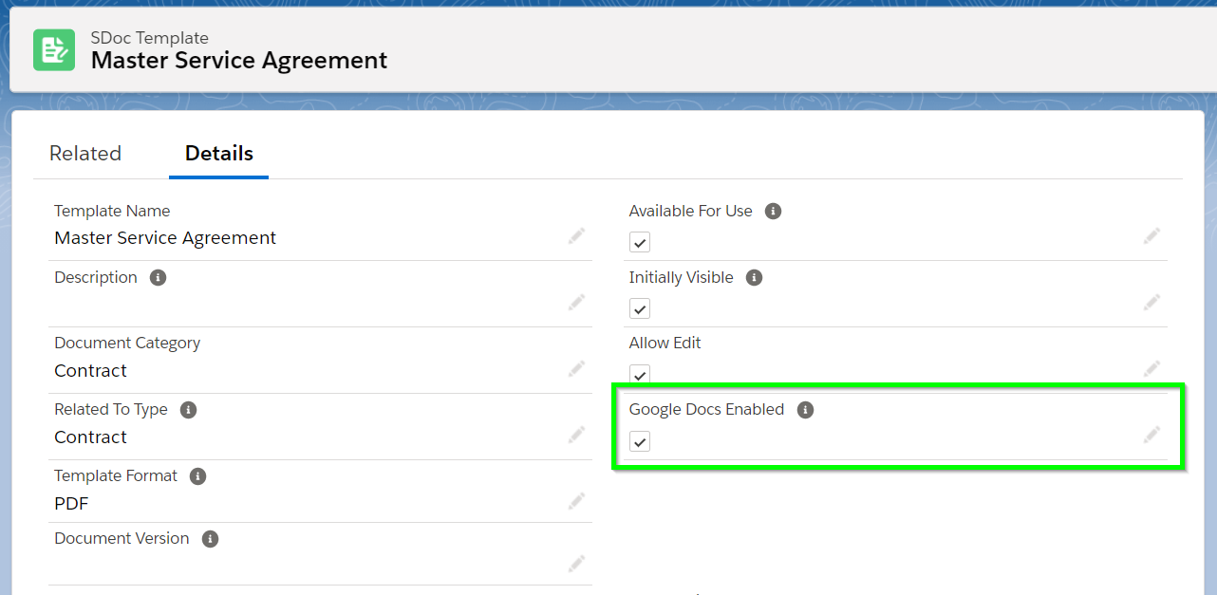Edit the Template Format pencil icon
Viewport: 1217px width, 595px height.
tap(576, 502)
